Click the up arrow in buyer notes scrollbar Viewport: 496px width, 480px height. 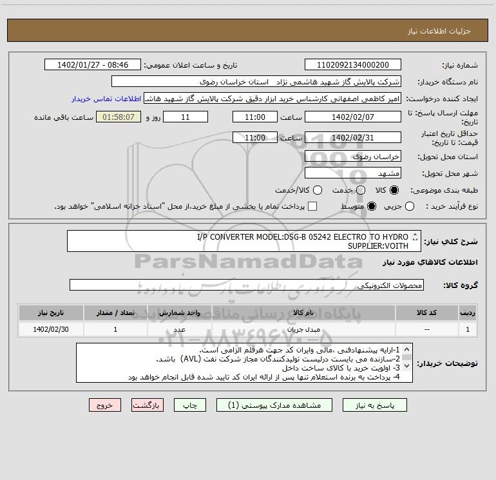click(407, 349)
